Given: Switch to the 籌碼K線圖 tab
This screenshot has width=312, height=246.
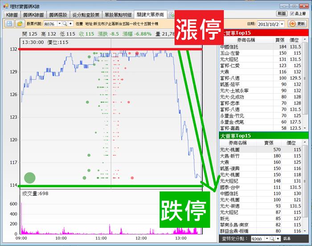Looking at the screenshot, I should 33,15.
